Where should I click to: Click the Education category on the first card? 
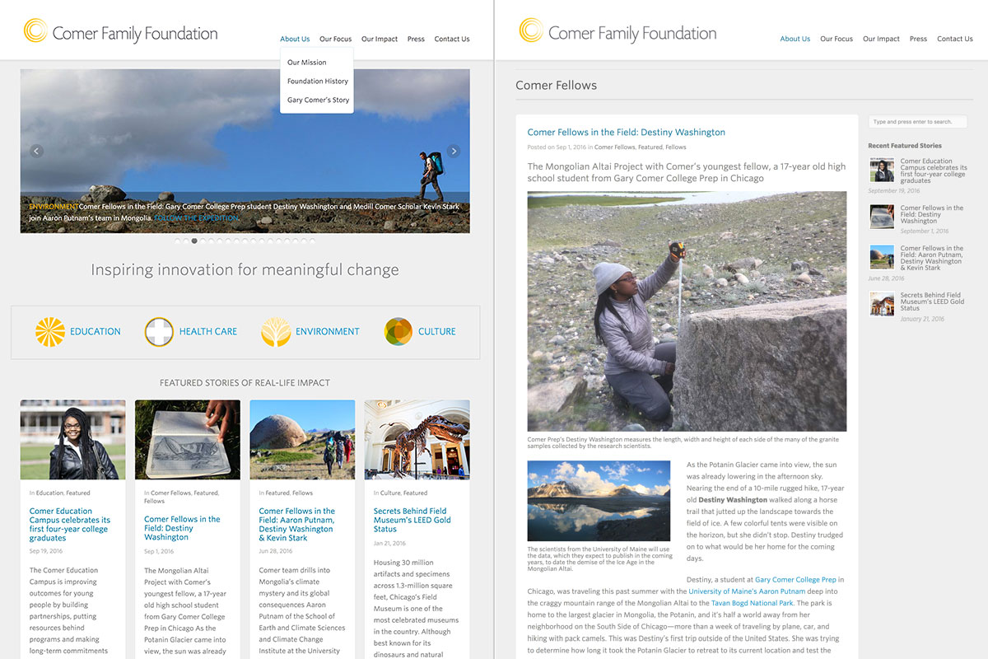49,493
